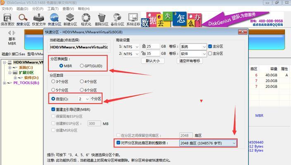This screenshot has height=165, width=291.
Task: Click the 容量 column header
Action: click(x=274, y=69)
